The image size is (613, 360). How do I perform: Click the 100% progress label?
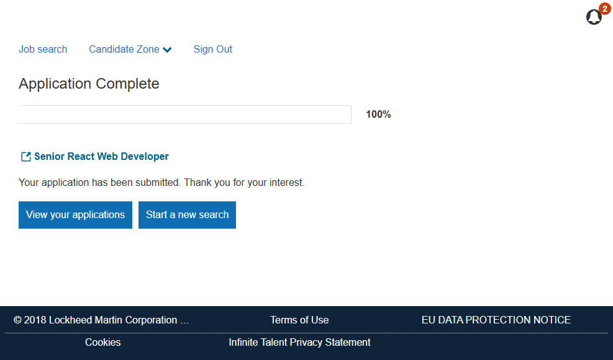pyautogui.click(x=378, y=115)
